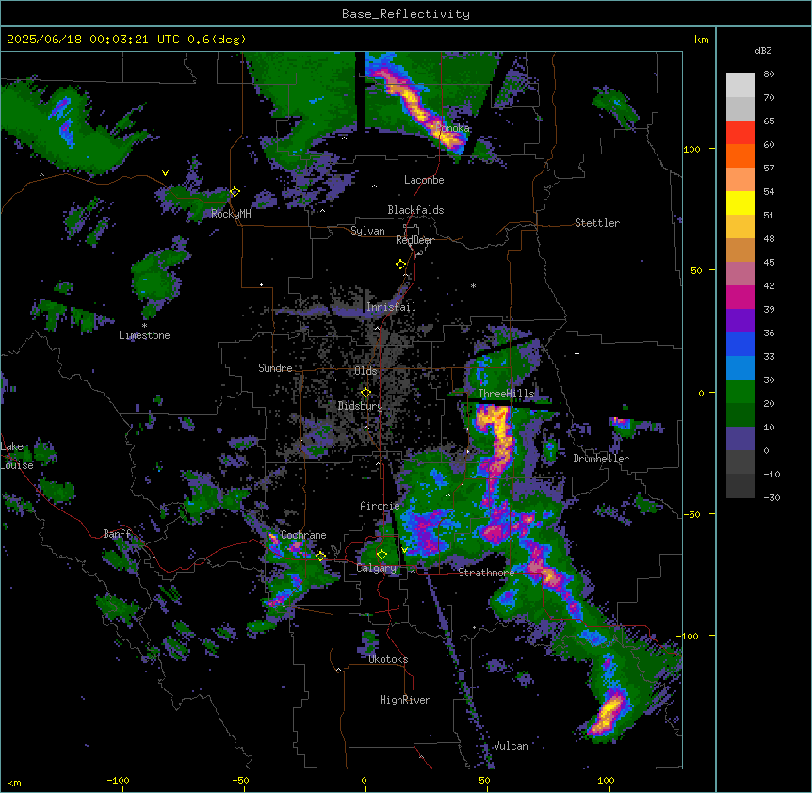The width and height of the screenshot is (812, 793).
Task: Select the RockyMH label
Action: click(231, 213)
